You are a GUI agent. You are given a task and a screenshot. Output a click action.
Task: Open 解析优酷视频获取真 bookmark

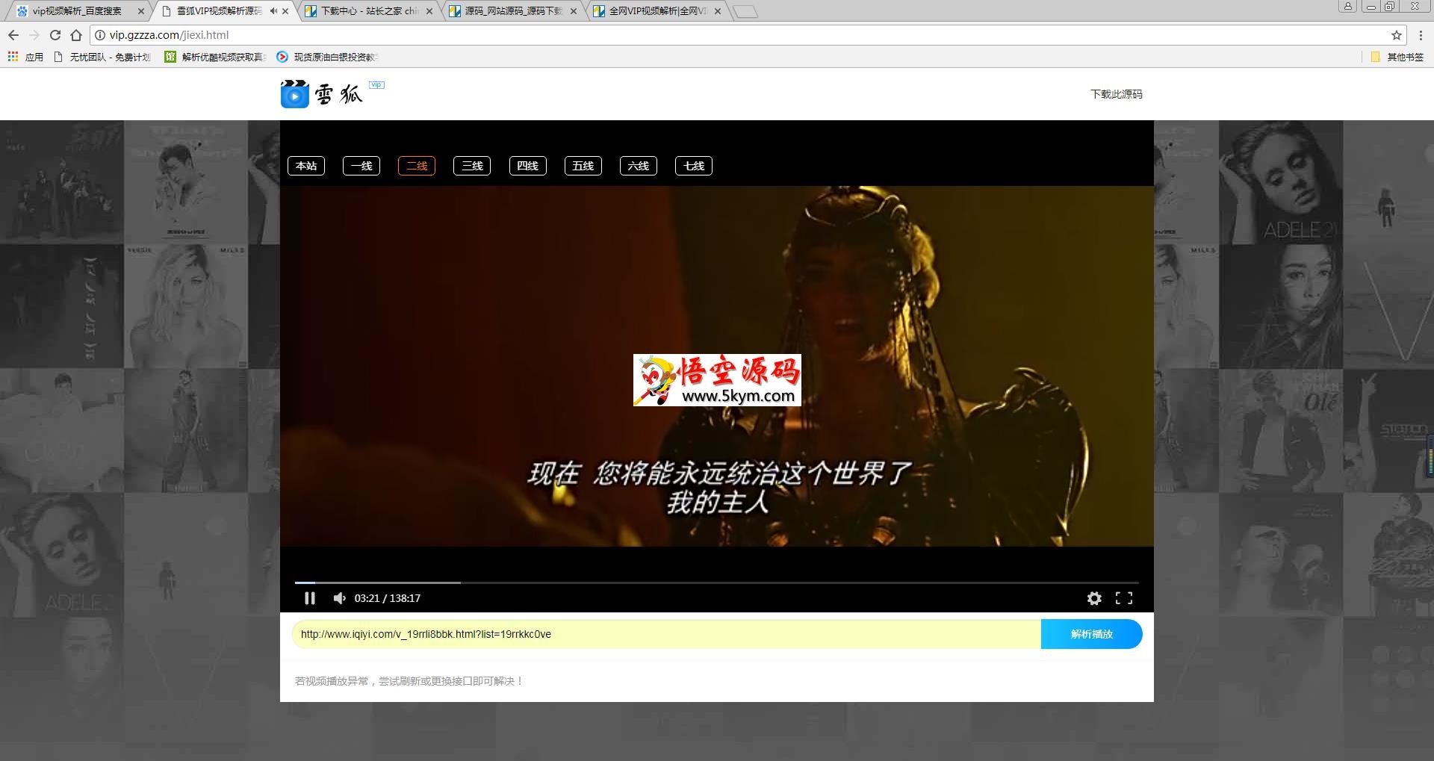click(215, 57)
